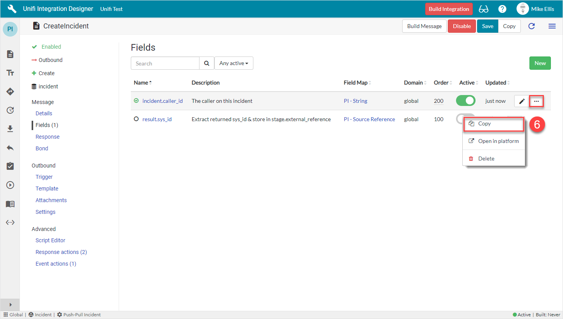The width and height of the screenshot is (563, 319).
Task: Click into the Search fields input
Action: 165,63
